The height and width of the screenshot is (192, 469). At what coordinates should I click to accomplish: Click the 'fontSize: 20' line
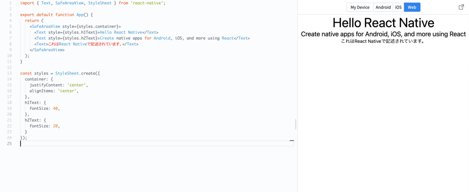(x=45, y=126)
